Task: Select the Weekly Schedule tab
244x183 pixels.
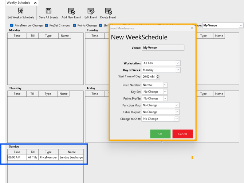Action: coord(18,3)
